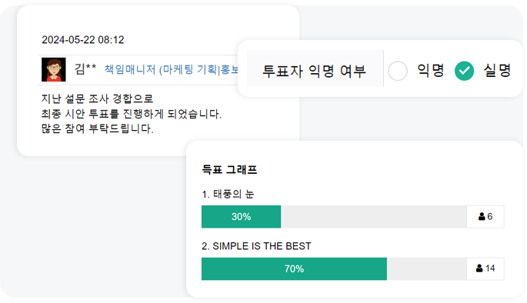Click the grey unfilled part of 태풍의 눈 bar

(374, 217)
